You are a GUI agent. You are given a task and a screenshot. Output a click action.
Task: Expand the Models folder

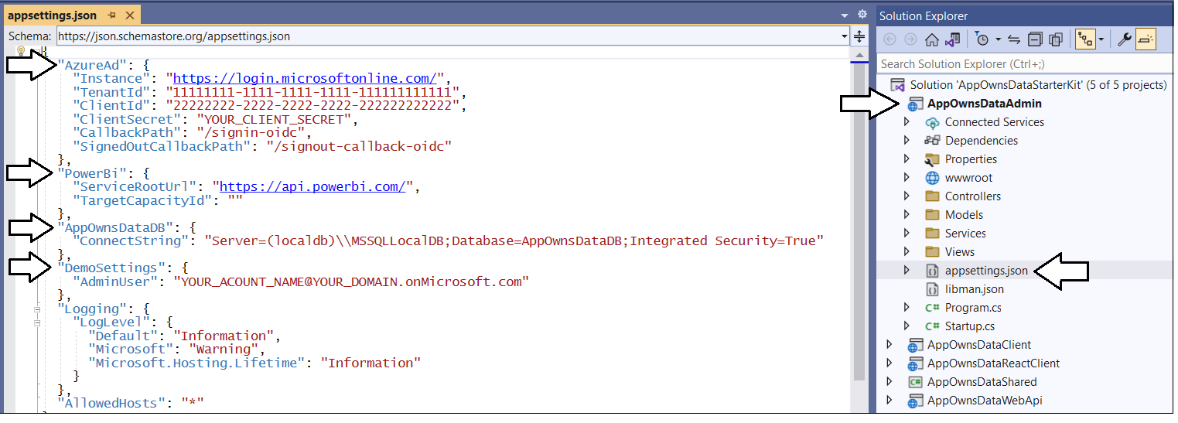[x=907, y=215]
